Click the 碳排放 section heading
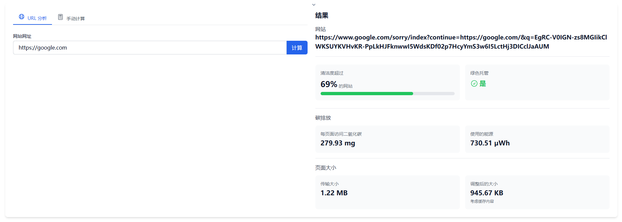This screenshot has height=222, width=622. tap(323, 118)
